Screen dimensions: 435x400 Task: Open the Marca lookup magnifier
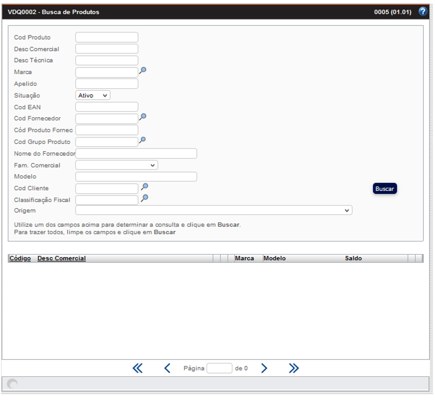143,71
